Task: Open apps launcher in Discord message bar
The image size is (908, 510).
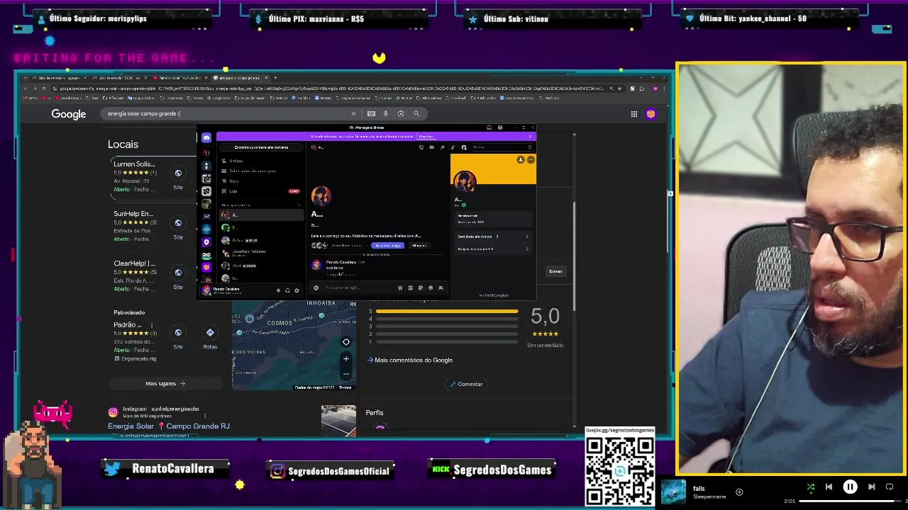Action: [441, 288]
